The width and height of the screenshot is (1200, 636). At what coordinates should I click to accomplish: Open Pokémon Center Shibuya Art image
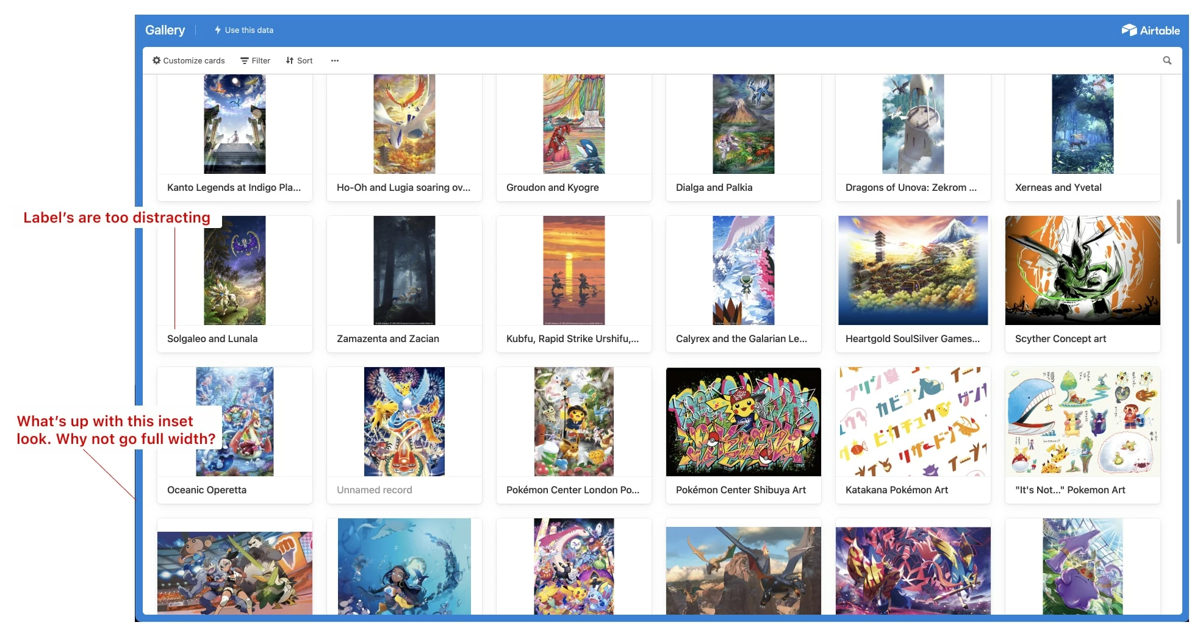tap(744, 421)
